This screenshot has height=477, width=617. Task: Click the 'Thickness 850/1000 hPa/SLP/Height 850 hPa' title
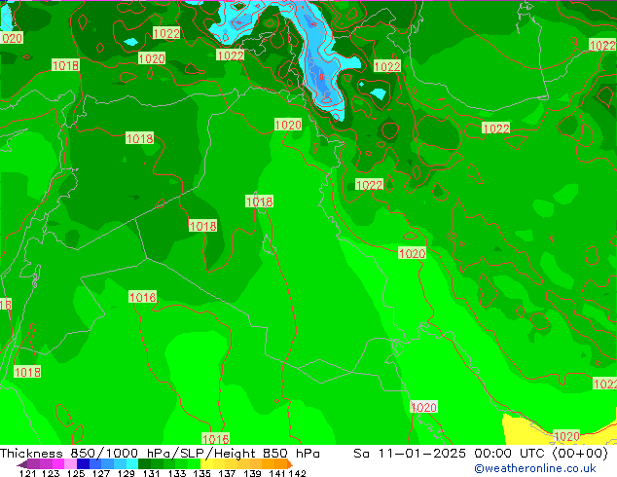[x=160, y=453]
